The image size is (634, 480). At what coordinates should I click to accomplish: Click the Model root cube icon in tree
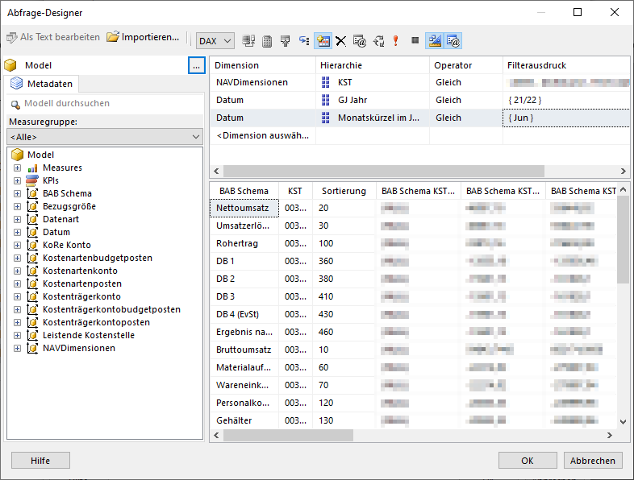(x=18, y=155)
